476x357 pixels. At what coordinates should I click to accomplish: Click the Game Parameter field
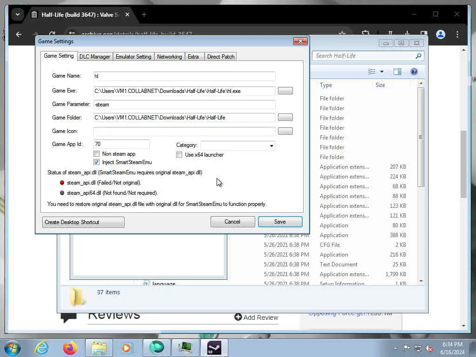pos(184,105)
